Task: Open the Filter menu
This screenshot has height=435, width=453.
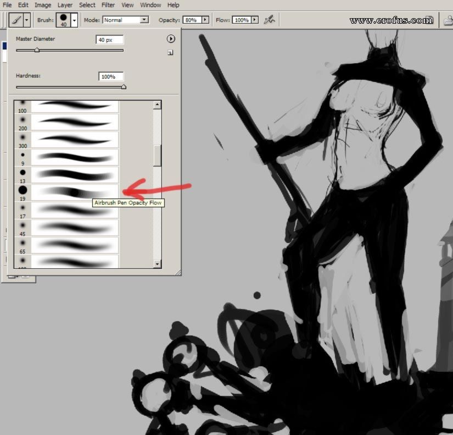Action: click(108, 5)
